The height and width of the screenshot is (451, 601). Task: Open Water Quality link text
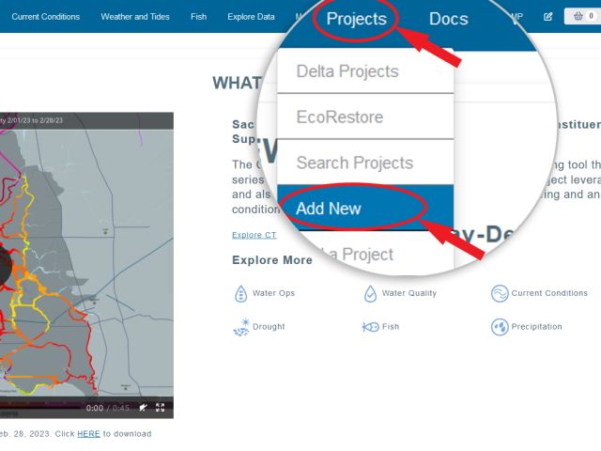[x=409, y=293]
